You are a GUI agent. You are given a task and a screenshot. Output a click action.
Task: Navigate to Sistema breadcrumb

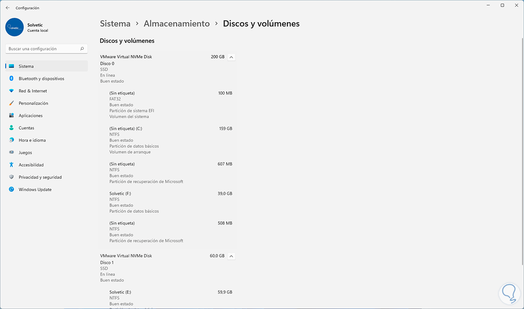pos(115,24)
